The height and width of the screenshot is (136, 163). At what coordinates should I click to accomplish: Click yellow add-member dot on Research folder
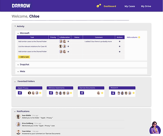(133, 93)
